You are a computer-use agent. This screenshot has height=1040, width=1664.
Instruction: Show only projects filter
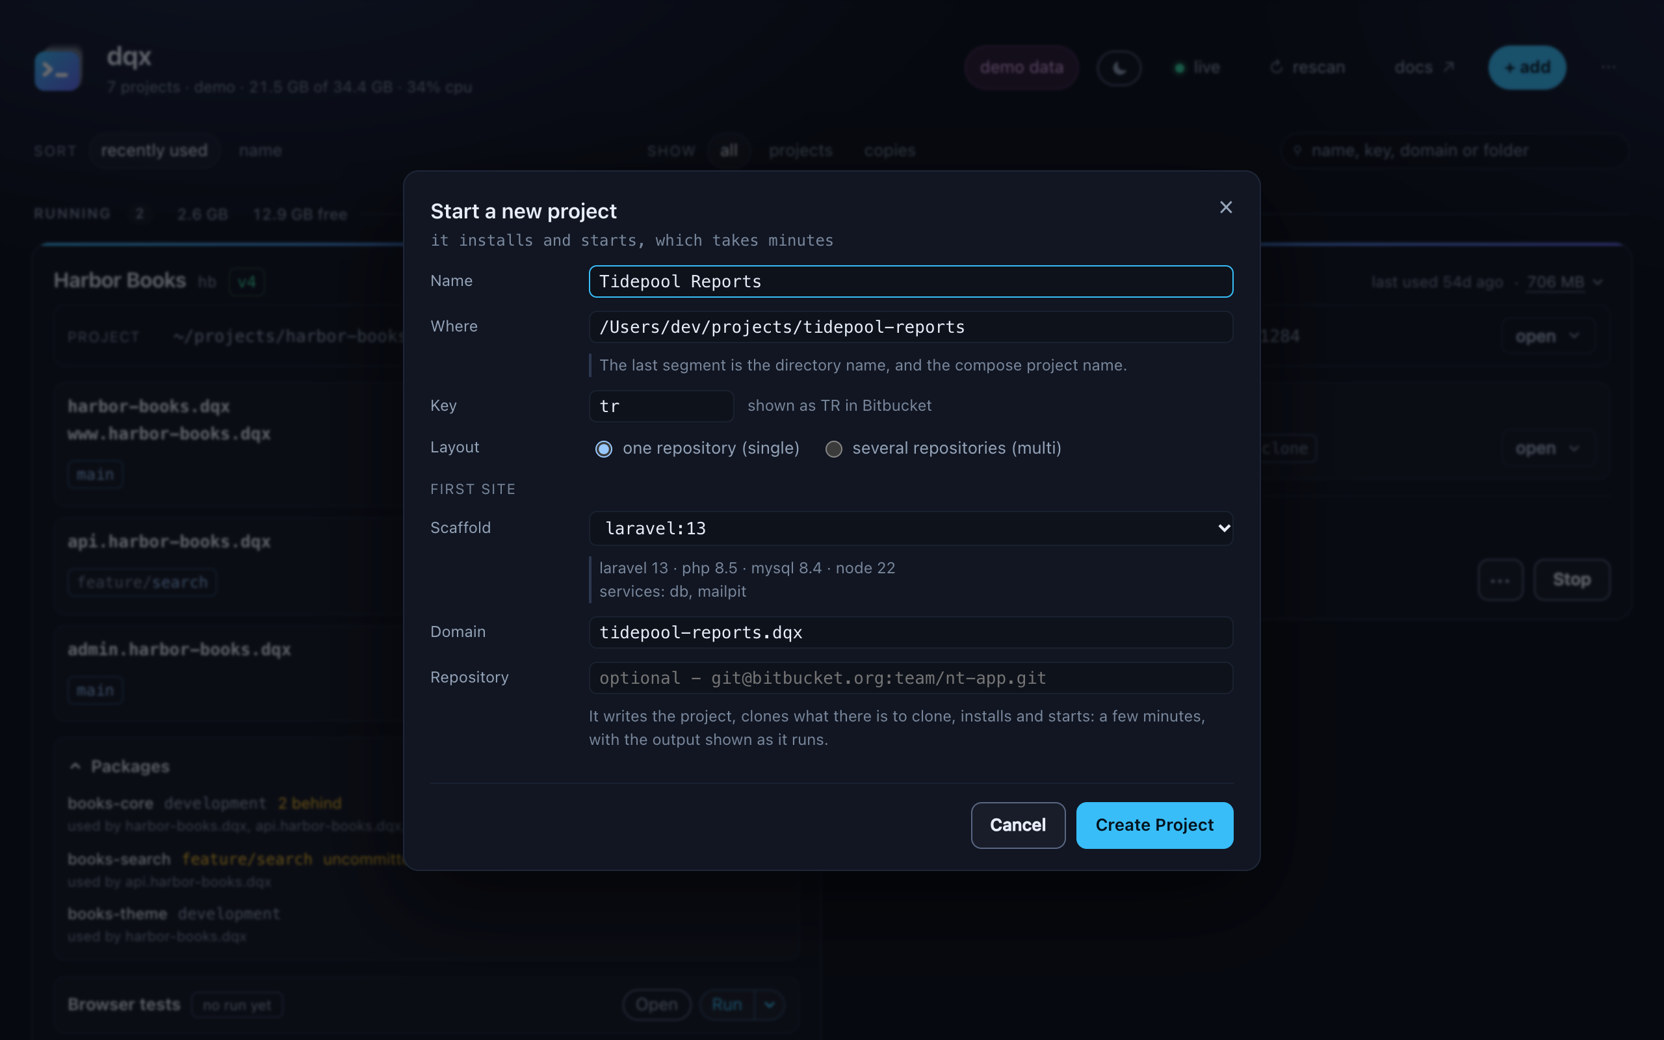pyautogui.click(x=800, y=150)
